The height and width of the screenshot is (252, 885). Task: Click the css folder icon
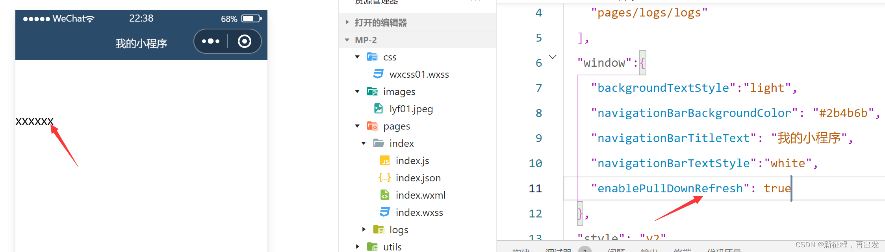[x=372, y=57]
